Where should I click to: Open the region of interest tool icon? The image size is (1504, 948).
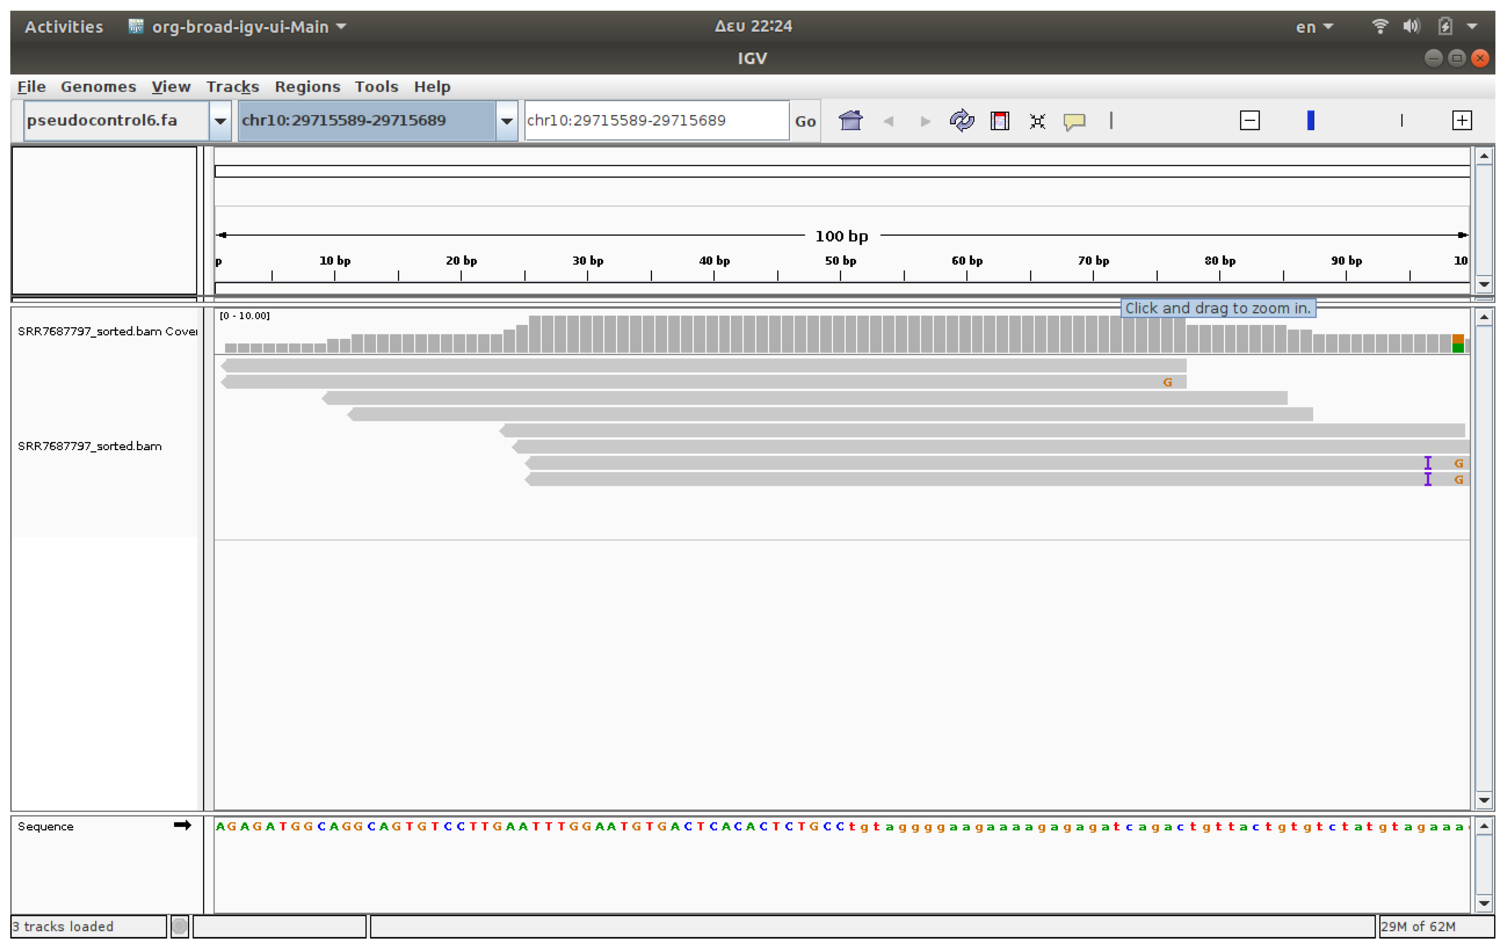1000,120
